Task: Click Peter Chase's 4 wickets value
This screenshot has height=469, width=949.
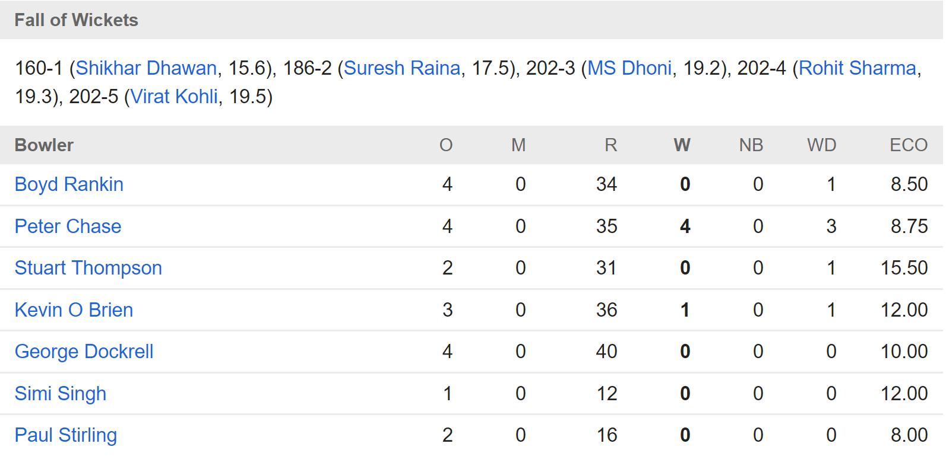Action: [x=685, y=226]
